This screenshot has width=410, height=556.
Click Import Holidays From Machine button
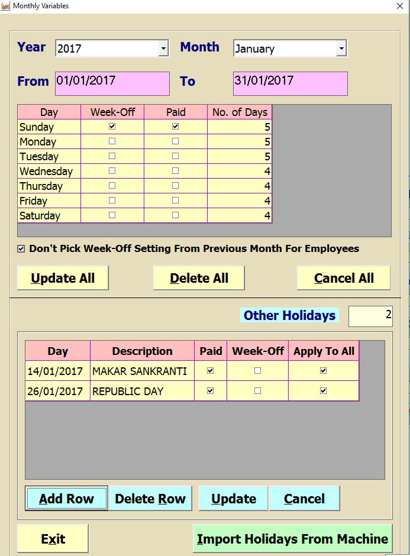(292, 539)
